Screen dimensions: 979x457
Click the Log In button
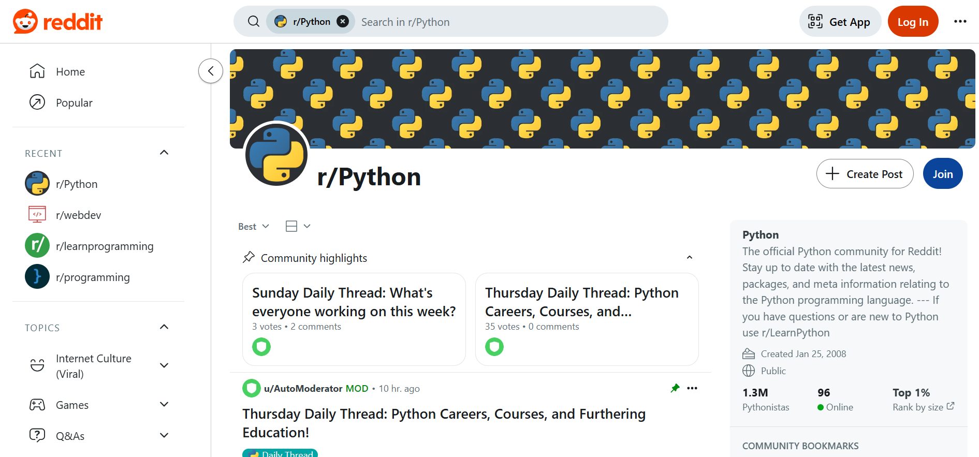click(x=913, y=22)
